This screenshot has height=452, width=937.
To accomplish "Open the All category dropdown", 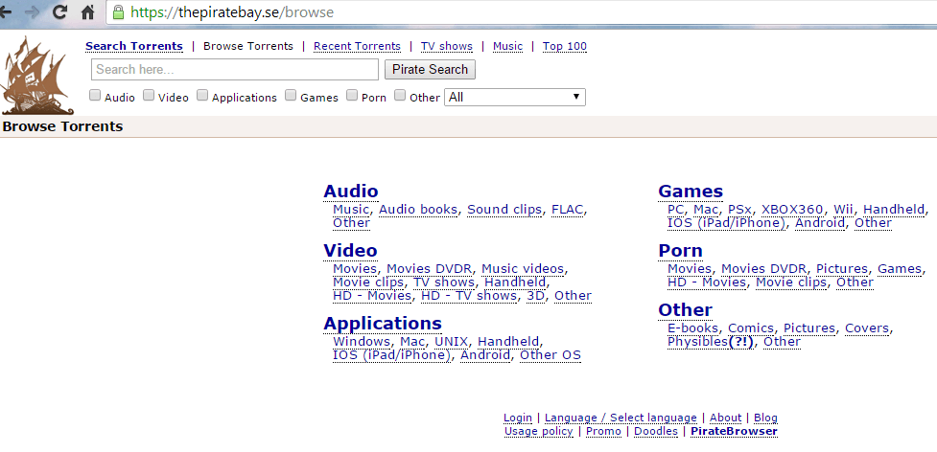I will coord(514,97).
